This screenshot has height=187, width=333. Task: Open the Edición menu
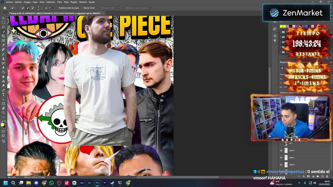(18, 2)
